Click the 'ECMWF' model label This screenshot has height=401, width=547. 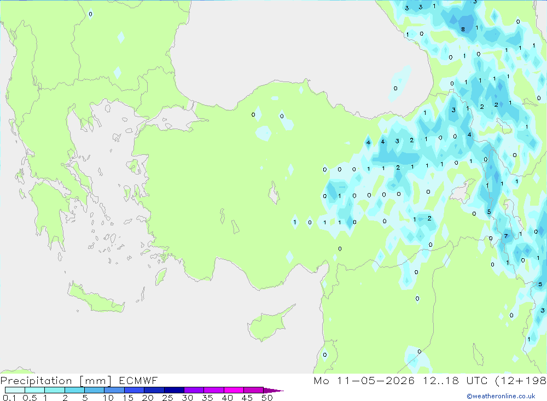pos(138,380)
